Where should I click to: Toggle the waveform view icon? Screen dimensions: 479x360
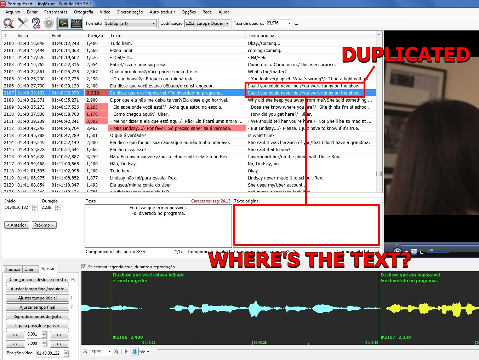point(64,23)
